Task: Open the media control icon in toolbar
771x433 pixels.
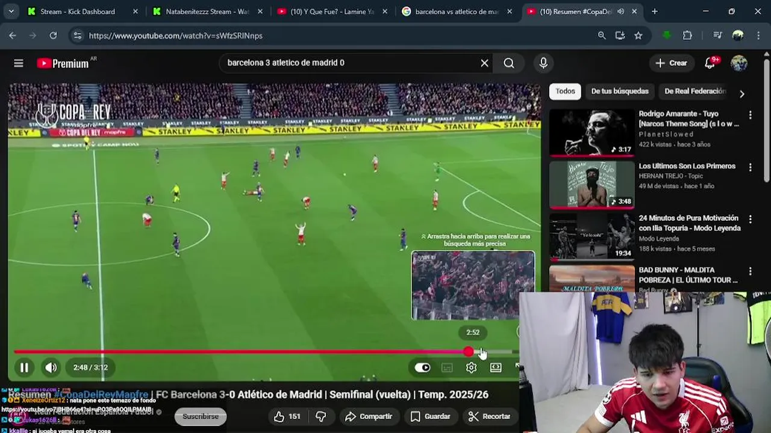Action: point(717,35)
